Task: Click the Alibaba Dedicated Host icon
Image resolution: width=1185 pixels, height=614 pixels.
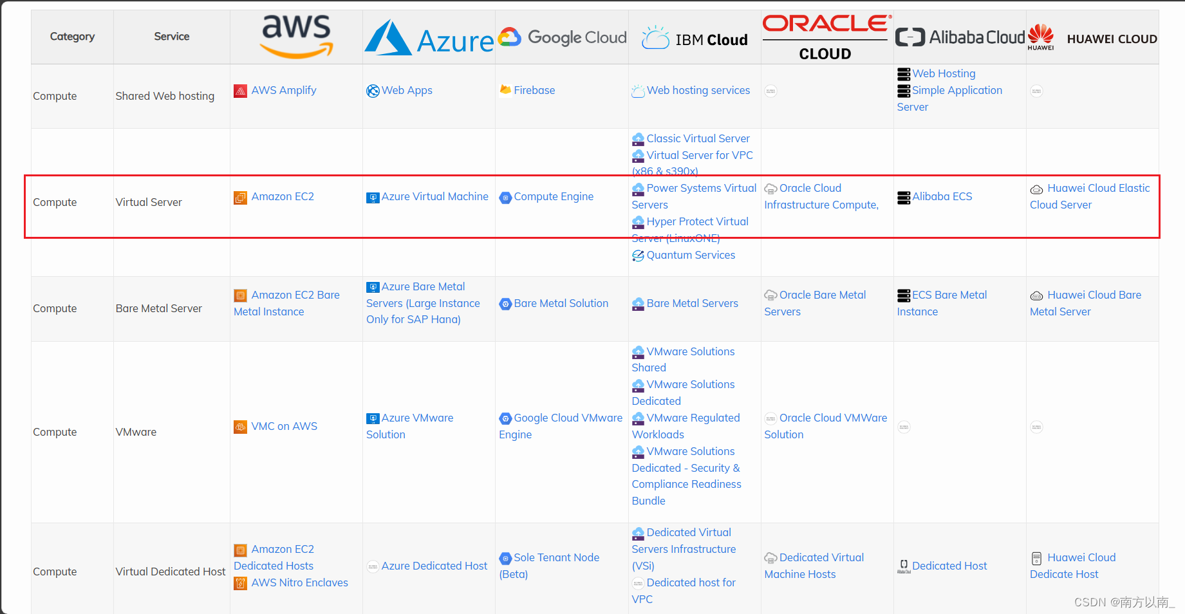Action: [904, 566]
